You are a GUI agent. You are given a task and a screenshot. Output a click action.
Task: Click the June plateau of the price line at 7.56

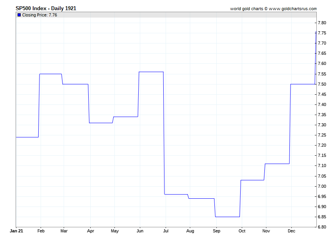[151, 72]
